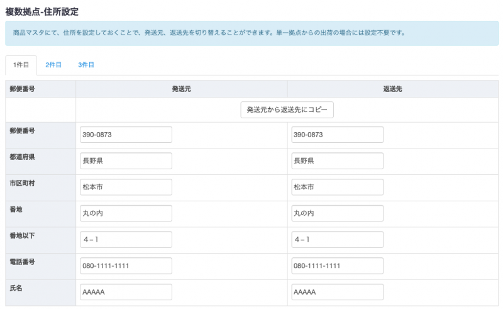Click the 発送元 column header
Image resolution: width=503 pixels, height=309 pixels.
point(181,89)
